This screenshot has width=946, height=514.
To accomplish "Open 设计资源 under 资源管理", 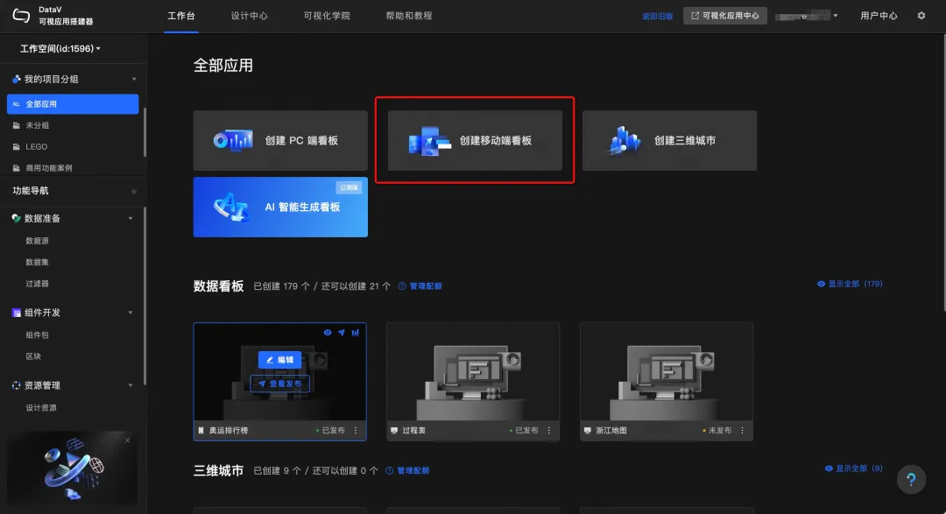I will point(41,408).
